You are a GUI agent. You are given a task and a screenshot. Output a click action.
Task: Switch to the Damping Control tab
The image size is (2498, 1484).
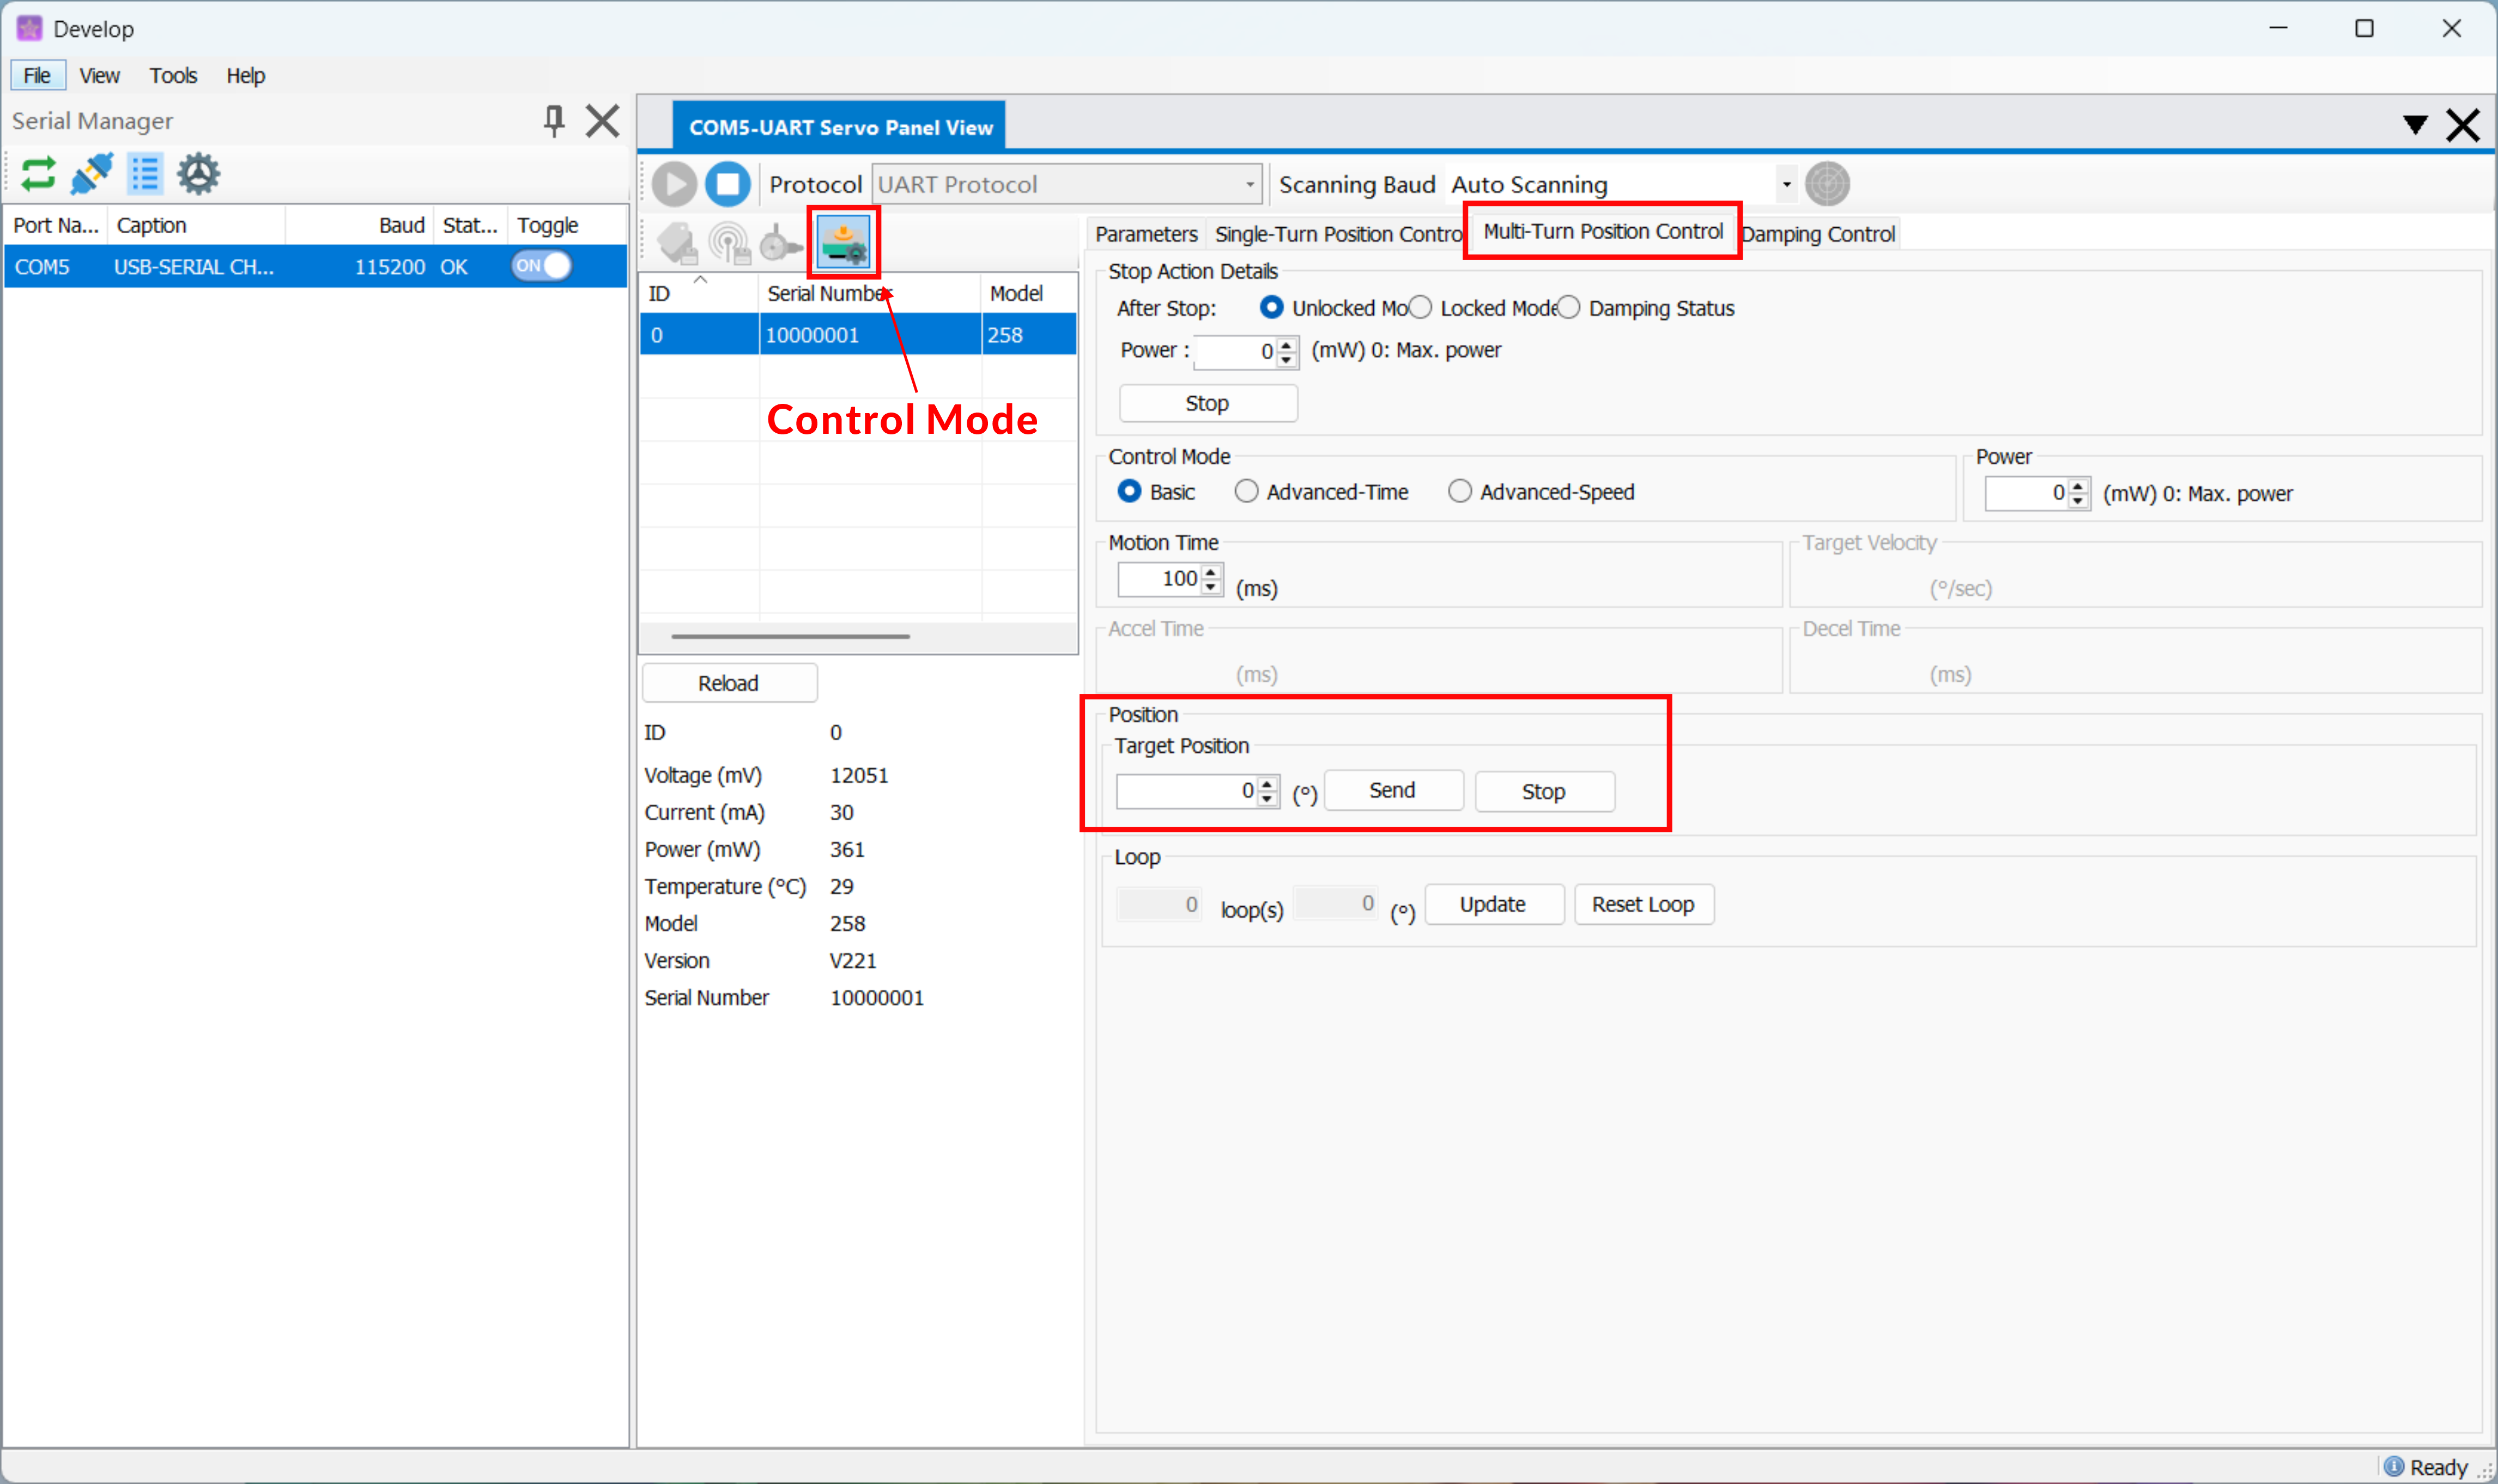pos(1818,234)
